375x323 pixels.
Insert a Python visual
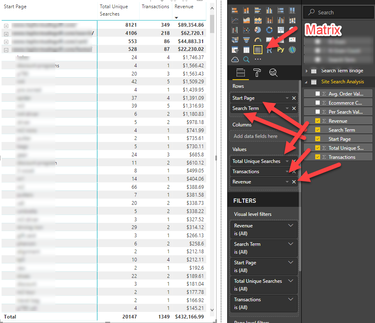point(280,50)
